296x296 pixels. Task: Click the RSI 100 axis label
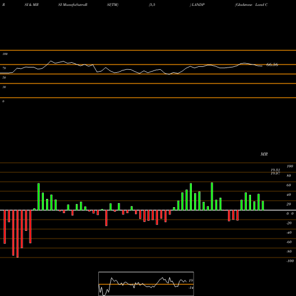[5, 54]
